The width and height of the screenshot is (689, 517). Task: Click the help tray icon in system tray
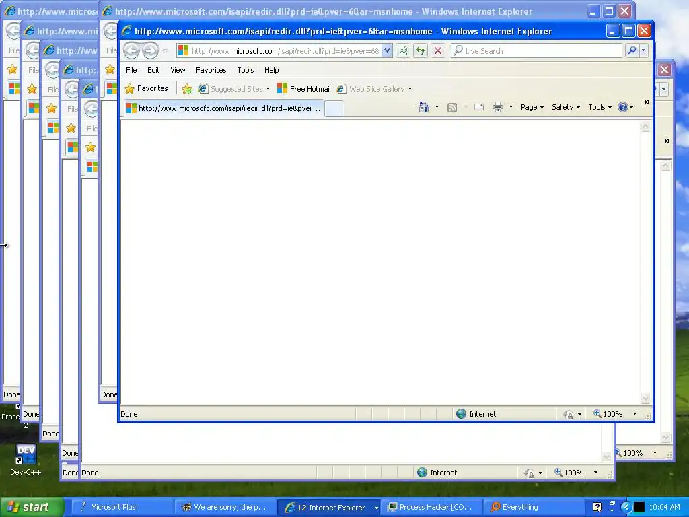[x=597, y=507]
